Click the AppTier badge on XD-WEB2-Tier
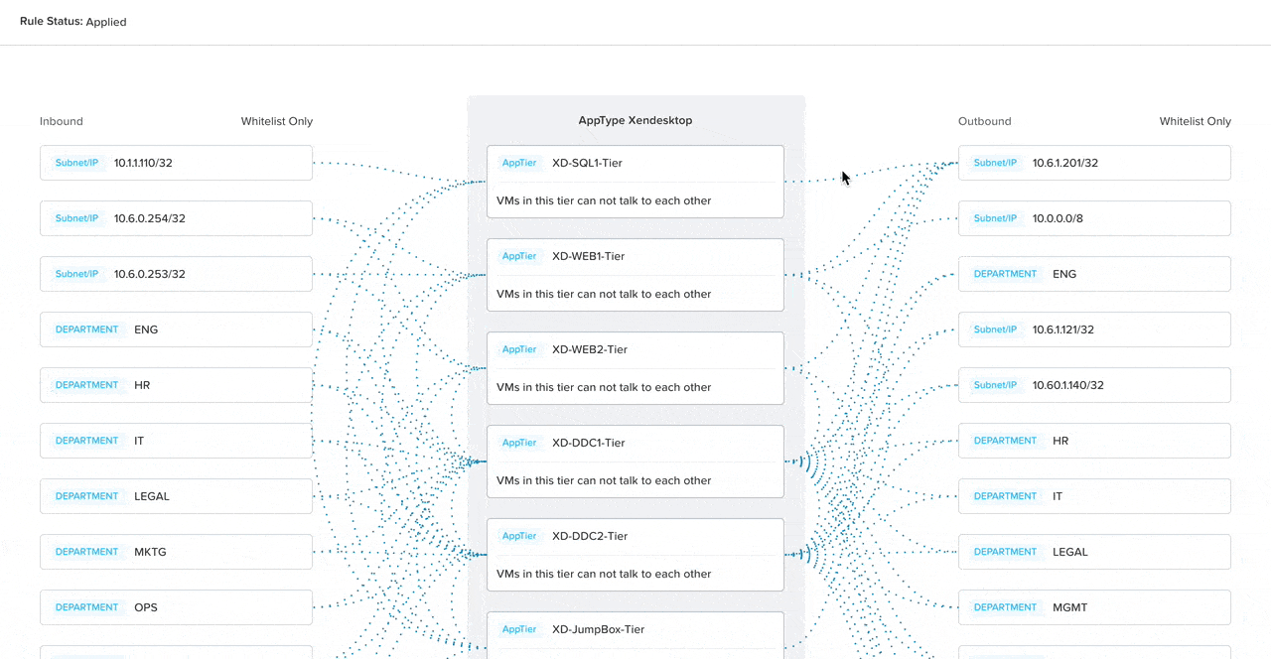 518,349
